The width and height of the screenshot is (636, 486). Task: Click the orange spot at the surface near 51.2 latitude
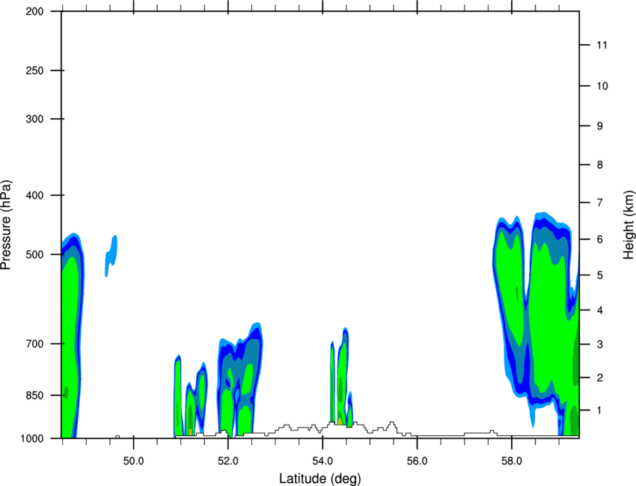point(190,432)
